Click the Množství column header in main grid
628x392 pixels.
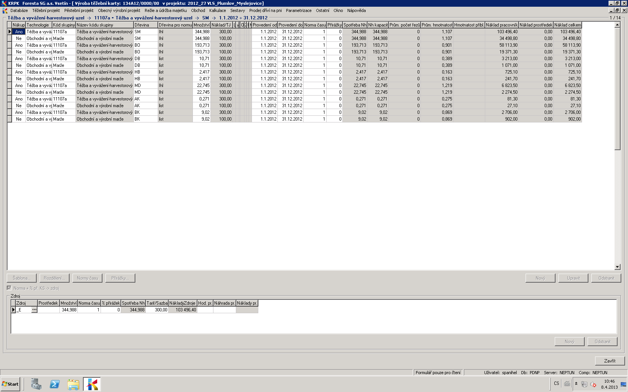pos(201,25)
